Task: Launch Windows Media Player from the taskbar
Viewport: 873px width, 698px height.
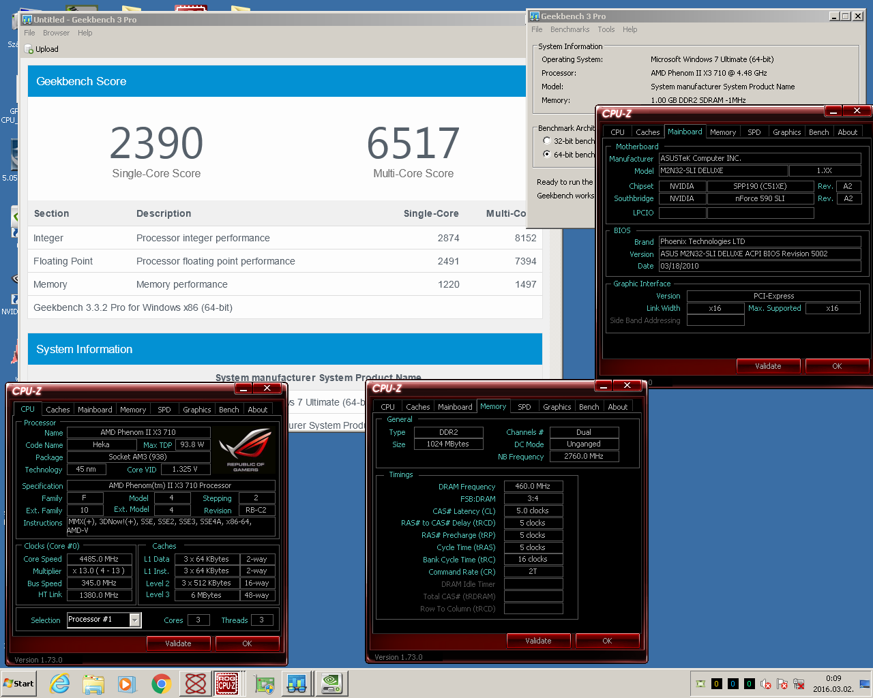Action: click(x=127, y=683)
